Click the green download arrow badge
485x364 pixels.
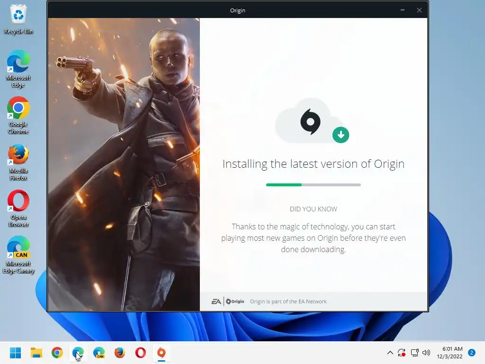pyautogui.click(x=341, y=135)
